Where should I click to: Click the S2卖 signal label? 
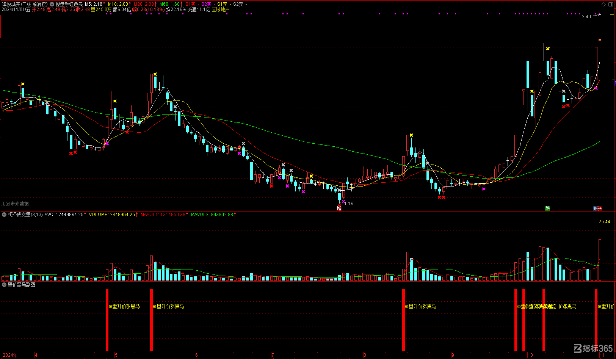coord(238,4)
